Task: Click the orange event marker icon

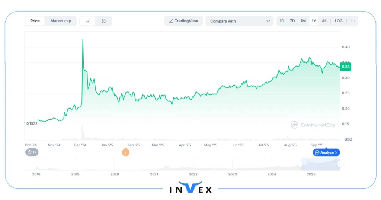Action: pos(126,152)
